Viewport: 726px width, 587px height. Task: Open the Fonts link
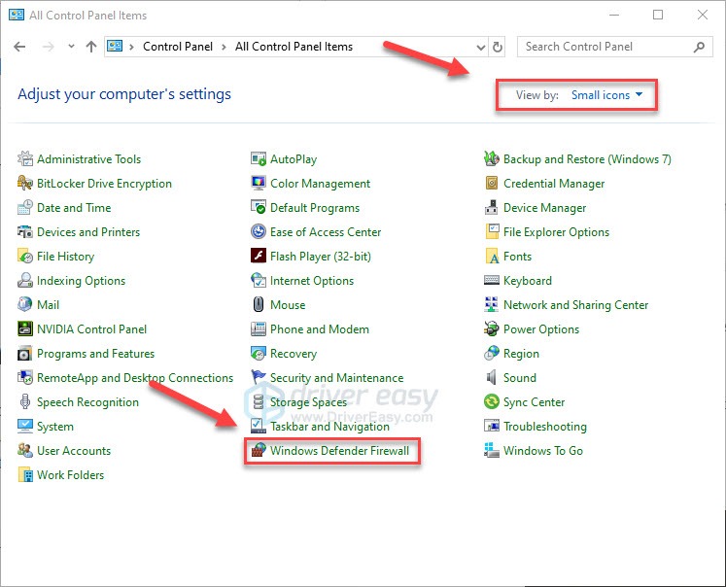tap(517, 257)
